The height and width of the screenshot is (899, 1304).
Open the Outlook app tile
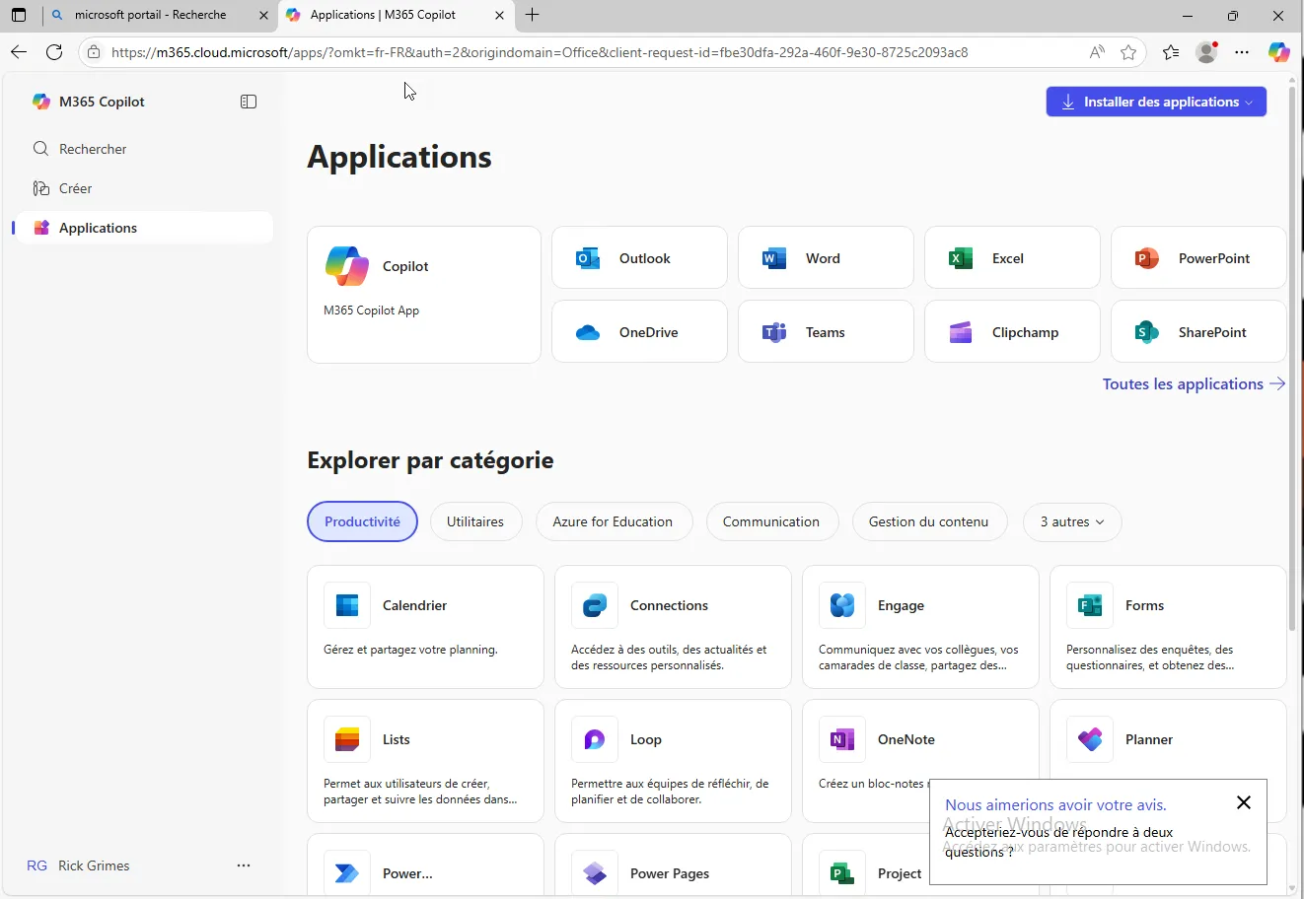pyautogui.click(x=639, y=258)
